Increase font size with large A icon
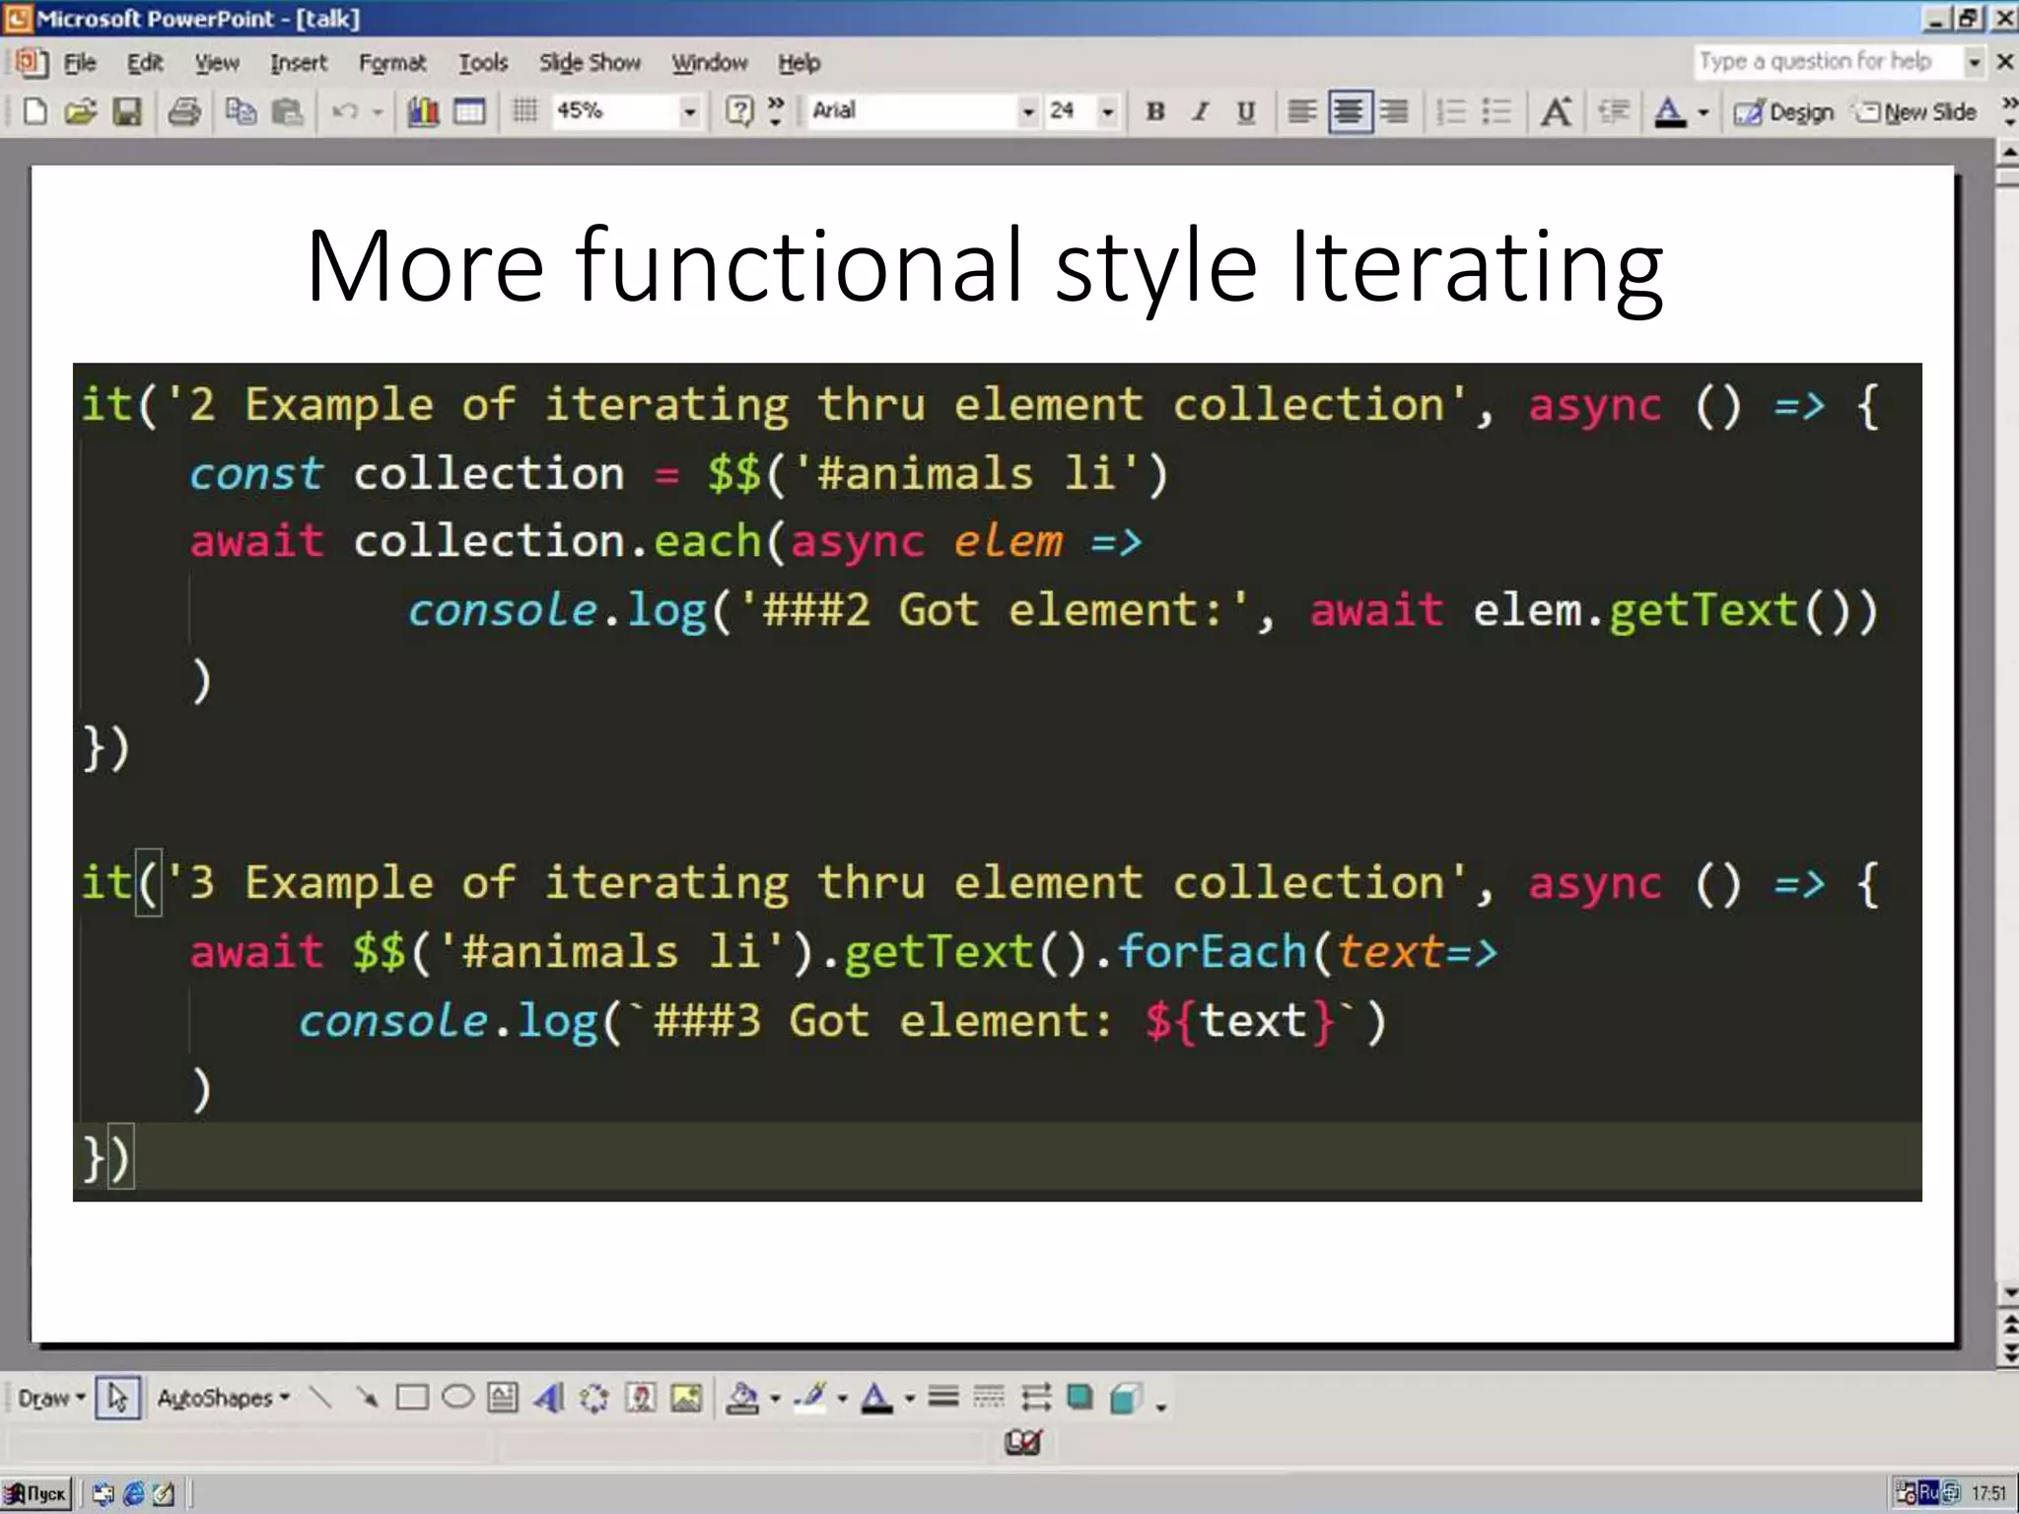This screenshot has width=2019, height=1514. point(1557,111)
